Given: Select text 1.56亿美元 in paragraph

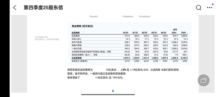Looking at the screenshot, I should pos(102,78).
